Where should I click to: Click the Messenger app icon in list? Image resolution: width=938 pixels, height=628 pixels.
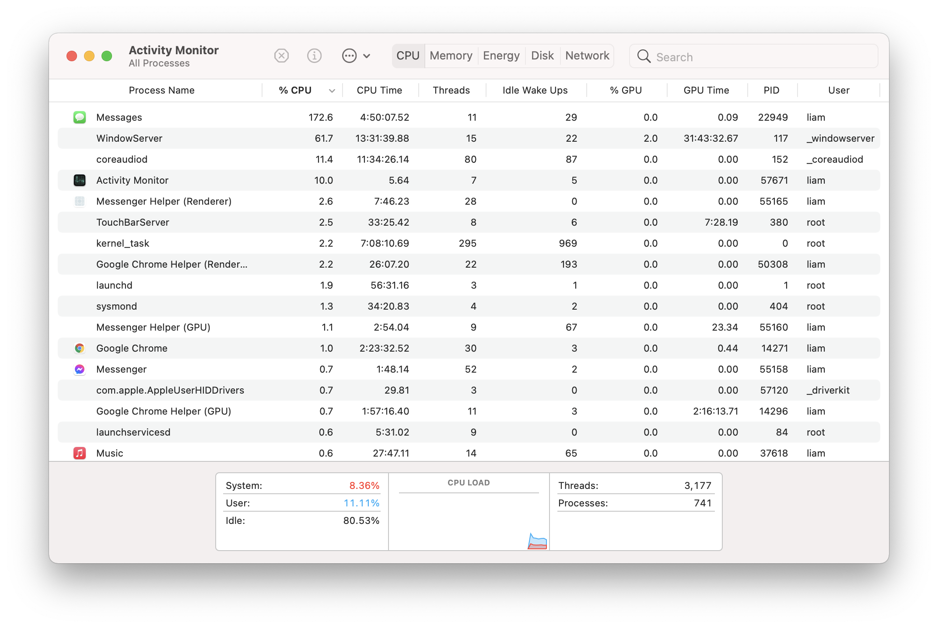[80, 369]
